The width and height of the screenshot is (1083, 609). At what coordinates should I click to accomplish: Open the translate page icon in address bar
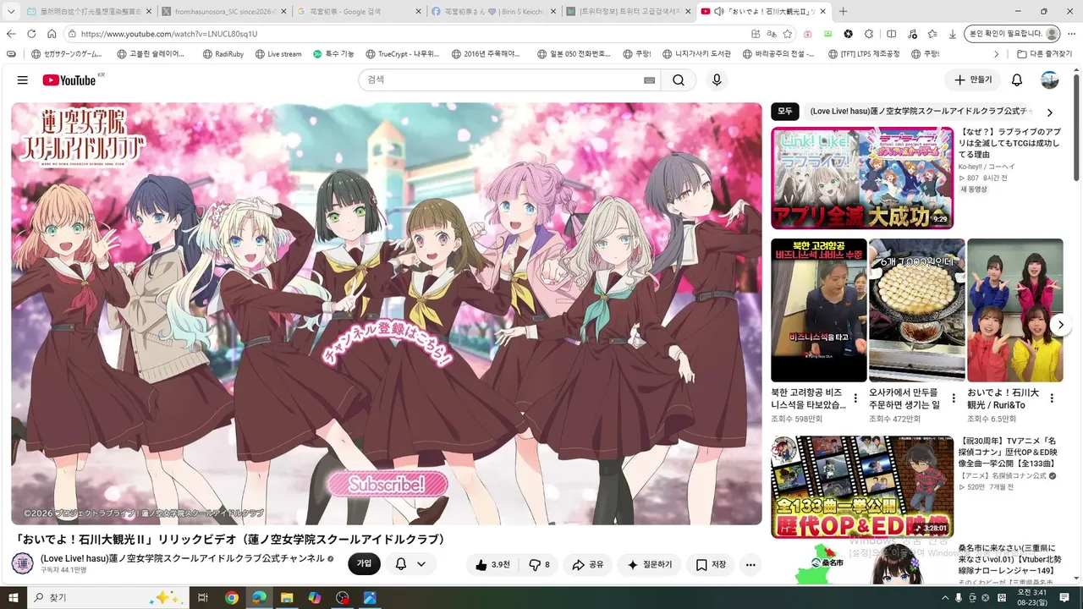772,34
